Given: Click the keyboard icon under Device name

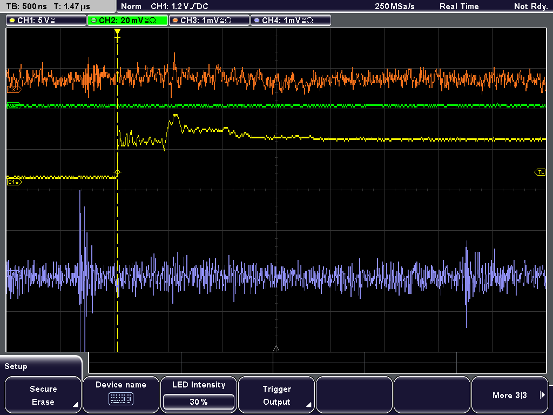Looking at the screenshot, I should click(120, 399).
